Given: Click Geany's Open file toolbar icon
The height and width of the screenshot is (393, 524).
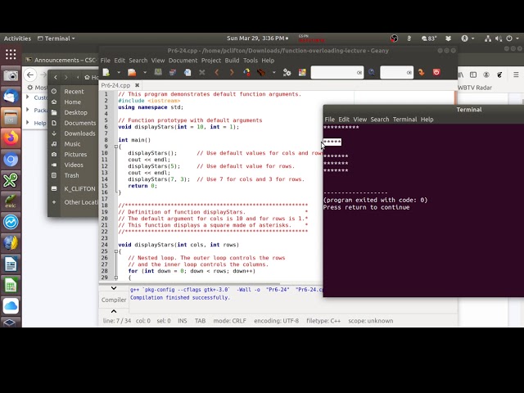Looking at the screenshot, I should click(132, 72).
